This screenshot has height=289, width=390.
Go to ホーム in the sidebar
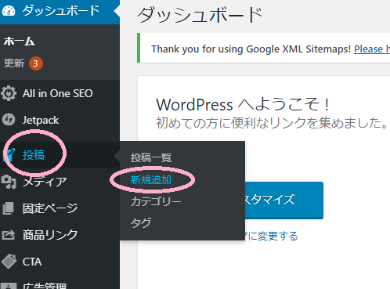19,42
